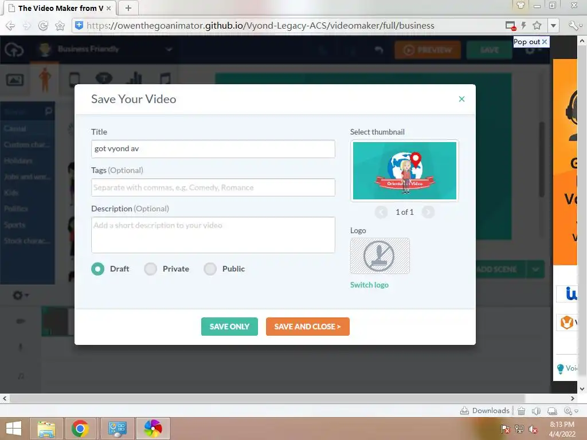The height and width of the screenshot is (440, 587).
Task: Click the Description text area
Action: pyautogui.click(x=213, y=235)
